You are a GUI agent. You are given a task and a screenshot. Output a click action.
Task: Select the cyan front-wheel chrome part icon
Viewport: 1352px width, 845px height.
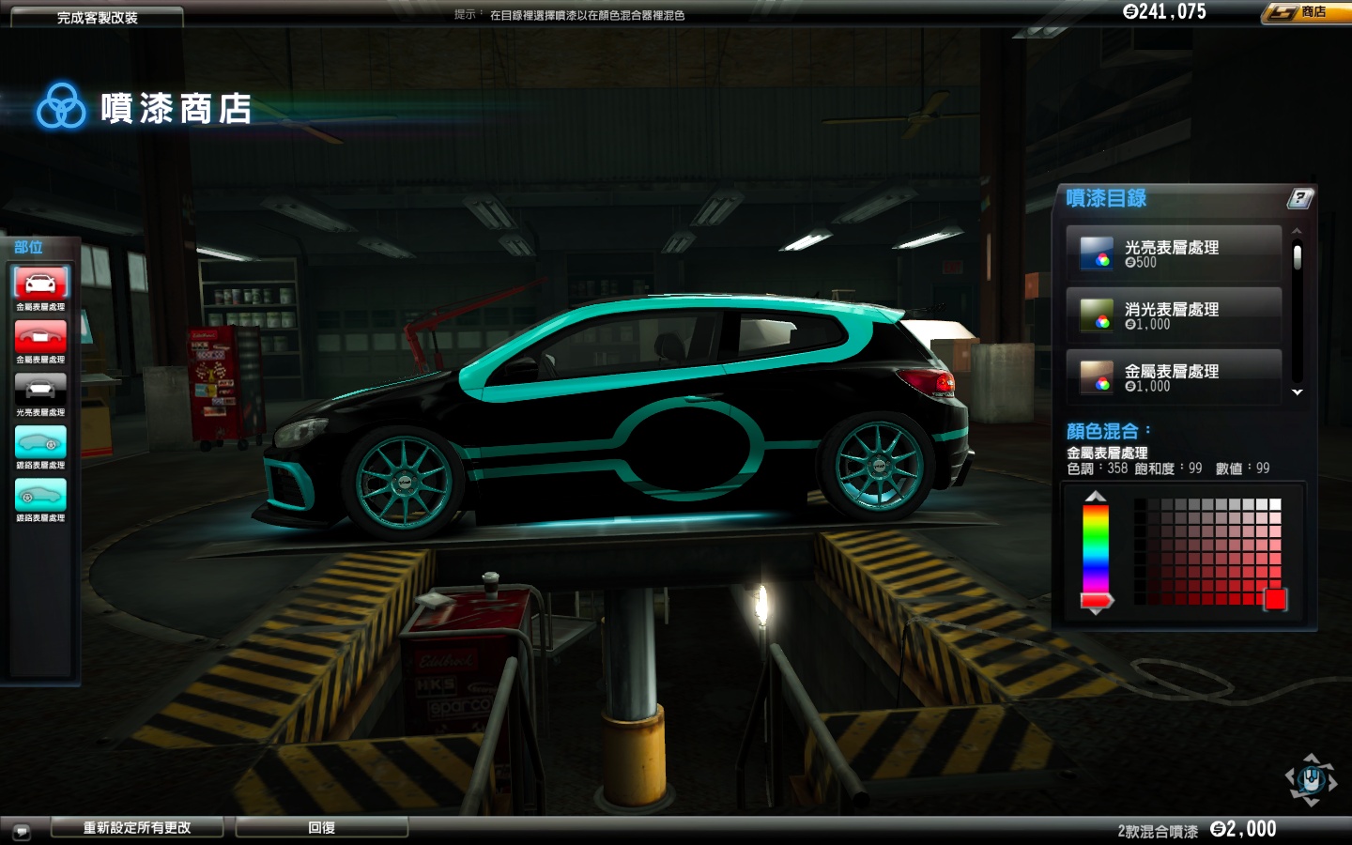tap(40, 495)
